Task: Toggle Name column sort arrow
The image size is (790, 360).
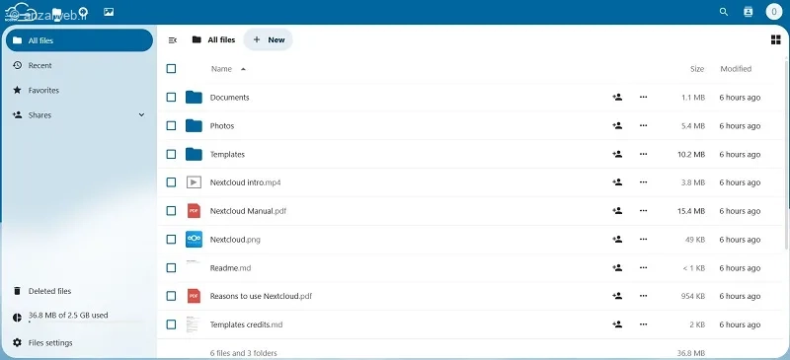Action: point(243,69)
